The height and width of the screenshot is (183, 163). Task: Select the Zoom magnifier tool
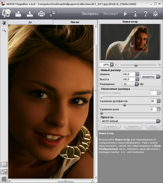(x=4, y=30)
